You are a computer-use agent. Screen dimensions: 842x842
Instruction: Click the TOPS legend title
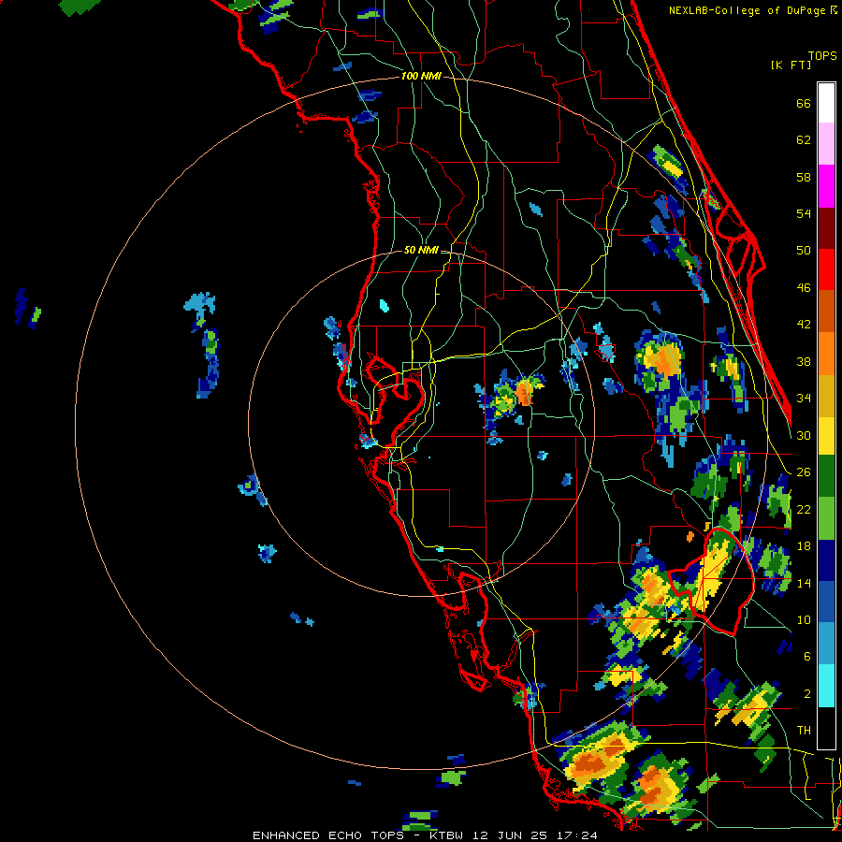tap(822, 56)
